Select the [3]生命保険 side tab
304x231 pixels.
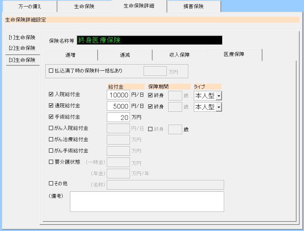point(22,60)
